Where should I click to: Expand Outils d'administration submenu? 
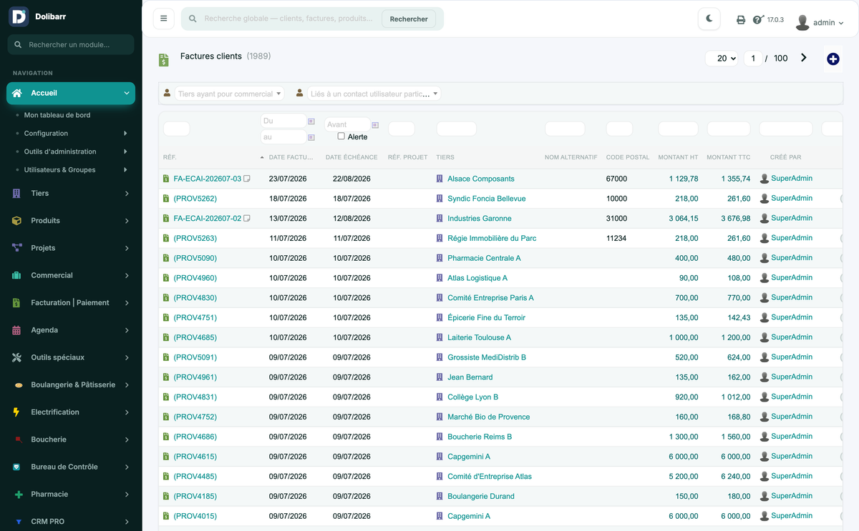click(125, 152)
